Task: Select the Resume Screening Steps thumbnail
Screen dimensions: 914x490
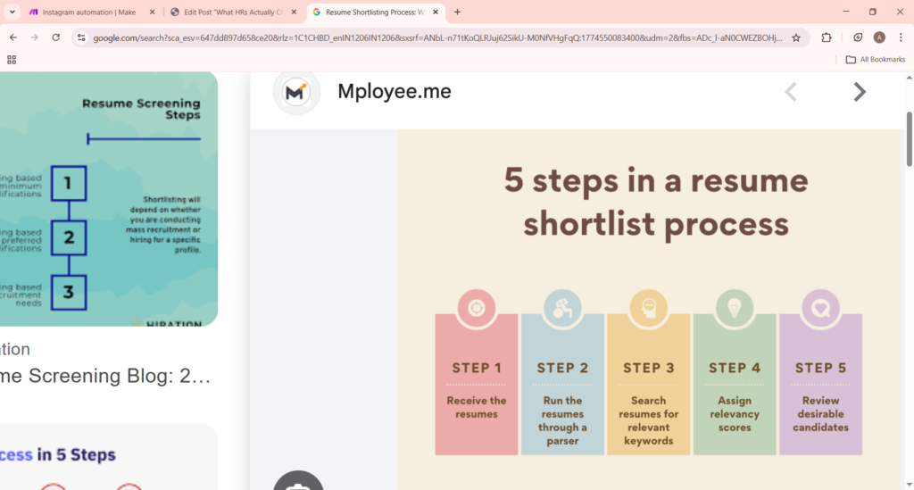Action: point(107,198)
